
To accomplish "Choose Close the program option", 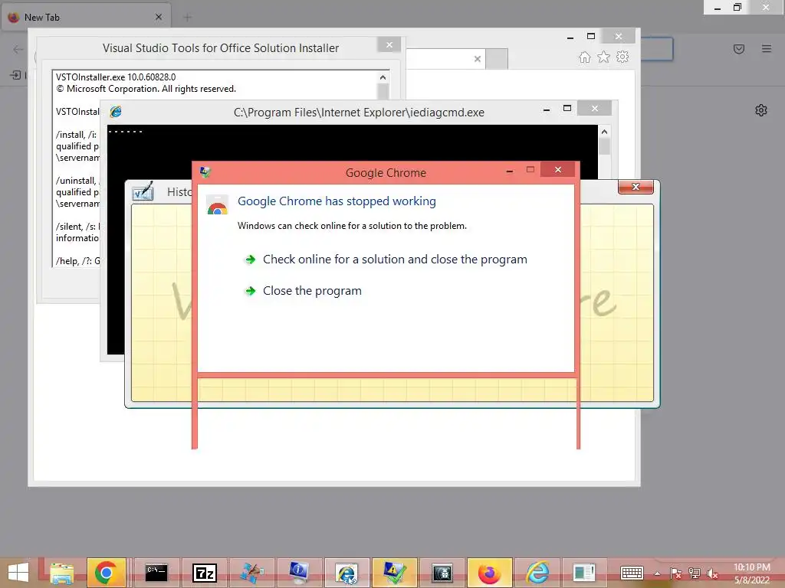I will pyautogui.click(x=303, y=291).
